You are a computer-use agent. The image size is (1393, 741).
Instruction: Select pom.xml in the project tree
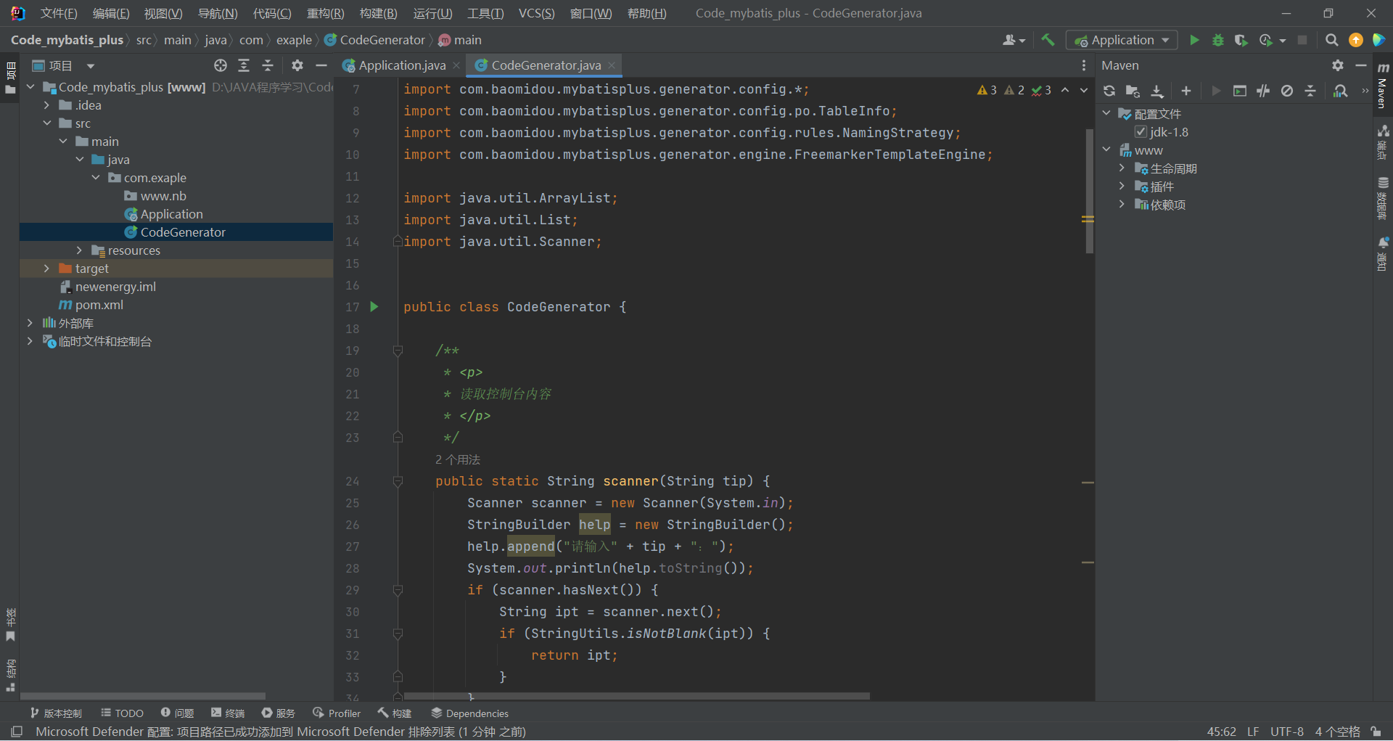pyautogui.click(x=99, y=305)
